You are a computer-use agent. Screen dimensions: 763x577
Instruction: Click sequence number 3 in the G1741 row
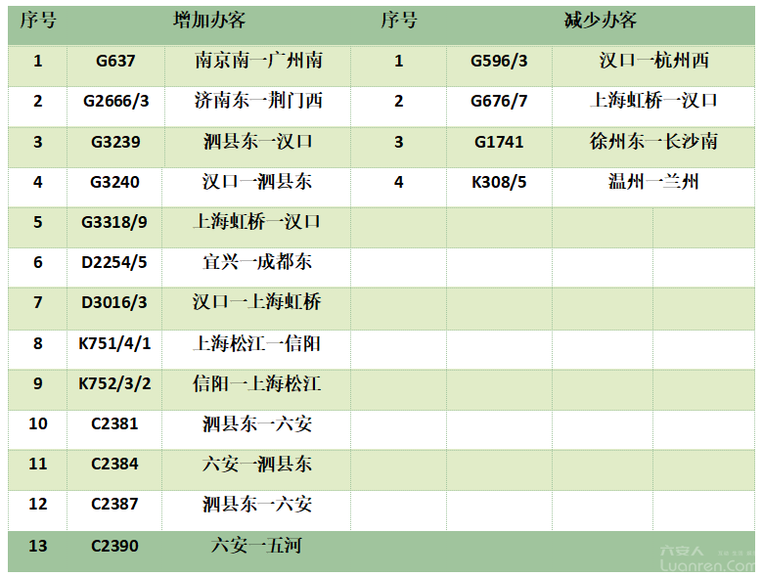tap(398, 142)
